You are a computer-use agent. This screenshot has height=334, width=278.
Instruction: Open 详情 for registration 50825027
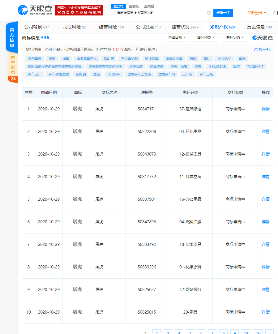point(265,289)
